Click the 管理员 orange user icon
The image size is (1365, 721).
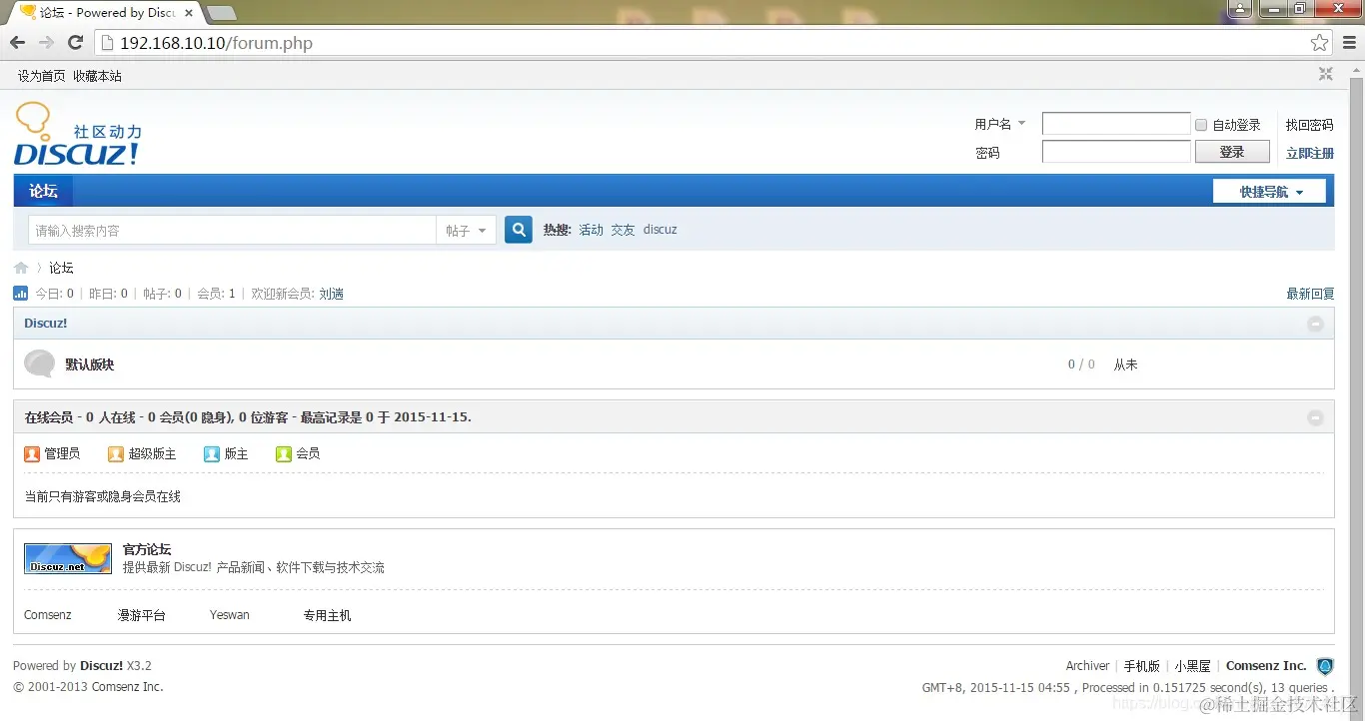[x=32, y=453]
